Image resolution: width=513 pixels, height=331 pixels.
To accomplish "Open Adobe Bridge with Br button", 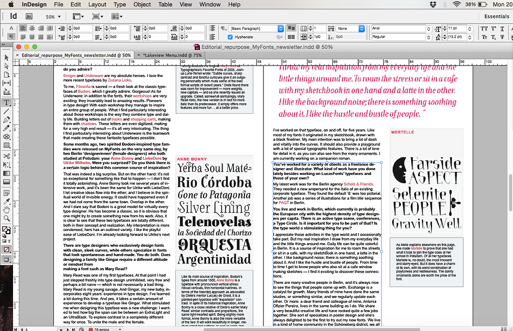I will pyautogui.click(x=29, y=16).
